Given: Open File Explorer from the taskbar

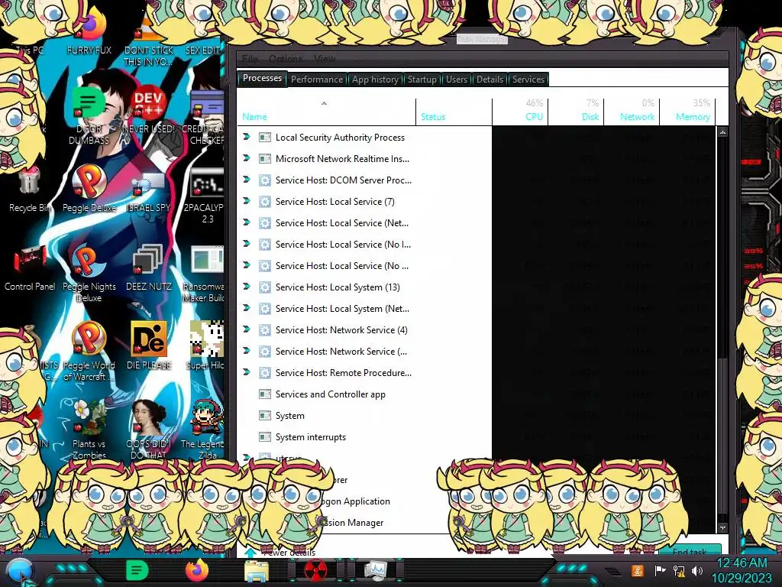Looking at the screenshot, I should coord(257,571).
